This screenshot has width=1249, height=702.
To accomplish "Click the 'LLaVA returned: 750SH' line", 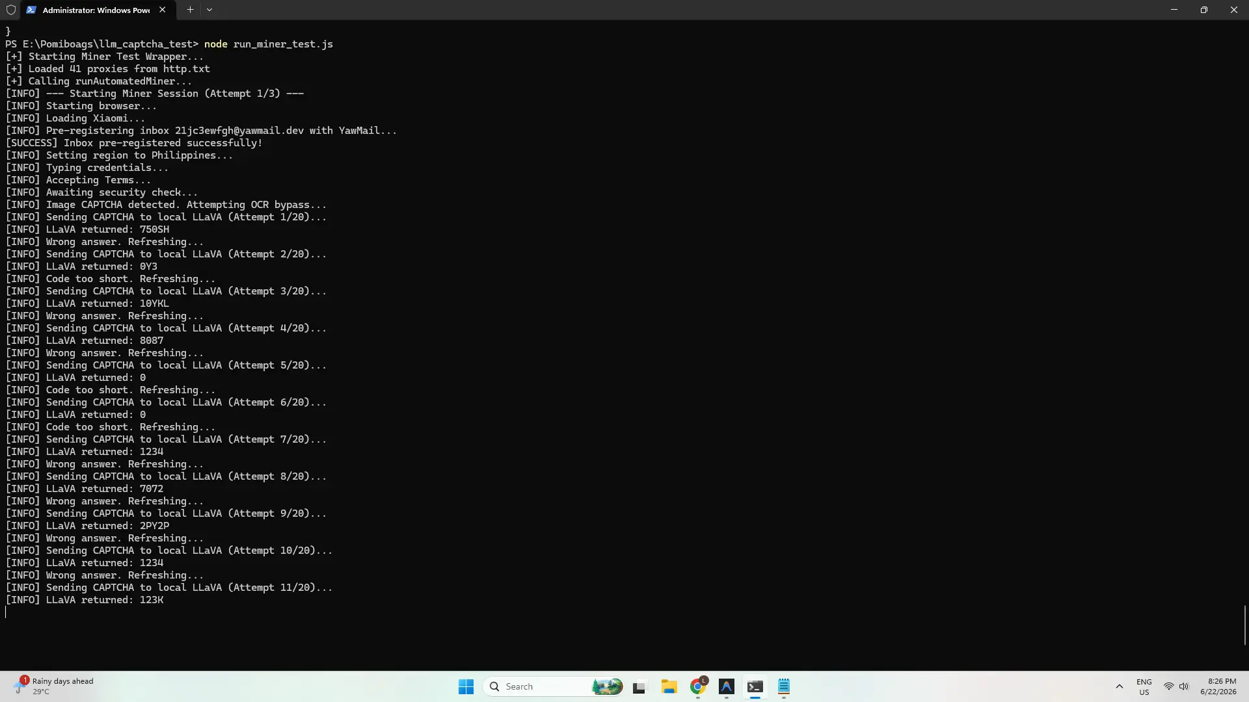I will 87,229.
